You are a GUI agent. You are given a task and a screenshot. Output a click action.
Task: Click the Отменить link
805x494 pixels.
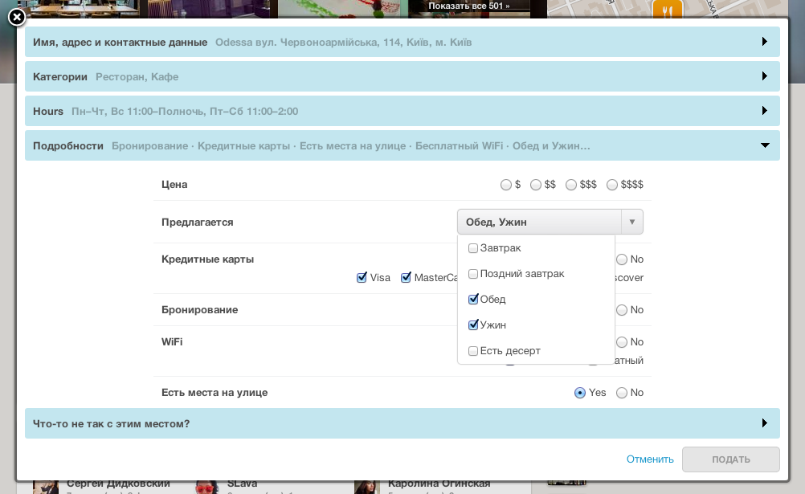pos(650,459)
